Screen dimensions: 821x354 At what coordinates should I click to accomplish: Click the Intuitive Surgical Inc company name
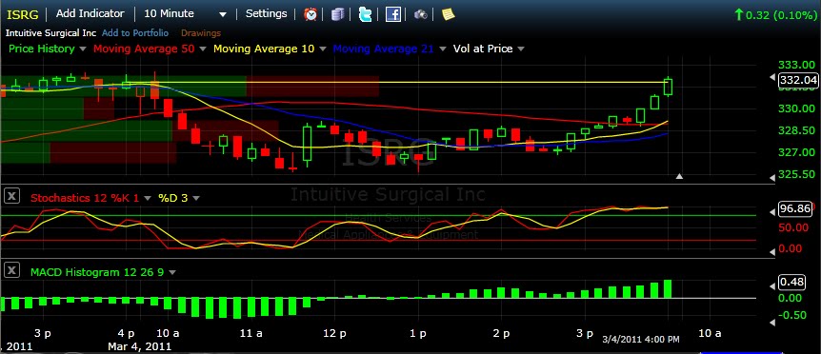50,33
